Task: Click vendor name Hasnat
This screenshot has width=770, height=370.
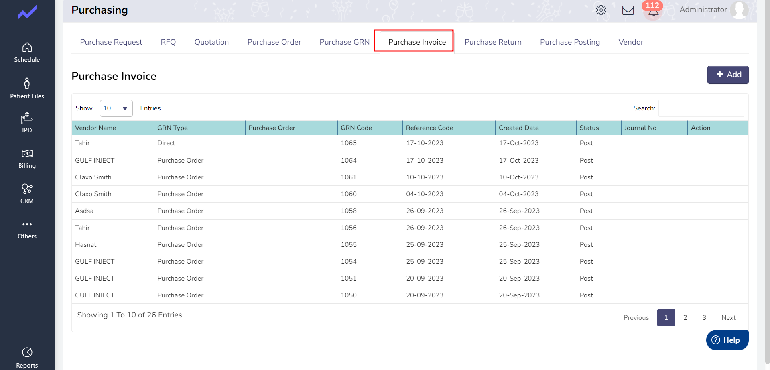Action: 85,245
